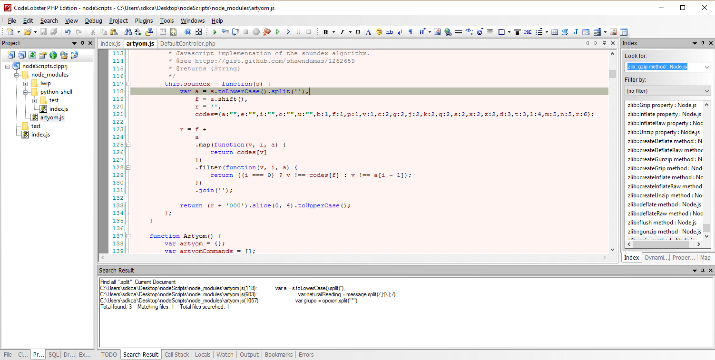Switch to the DefaultController.php tab
The height and width of the screenshot is (360, 715).
187,43
